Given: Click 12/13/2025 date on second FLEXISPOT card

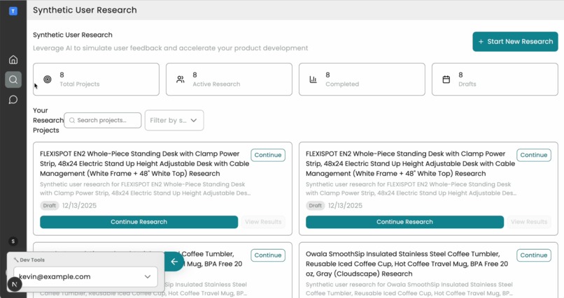Looking at the screenshot, I should click(345, 205).
